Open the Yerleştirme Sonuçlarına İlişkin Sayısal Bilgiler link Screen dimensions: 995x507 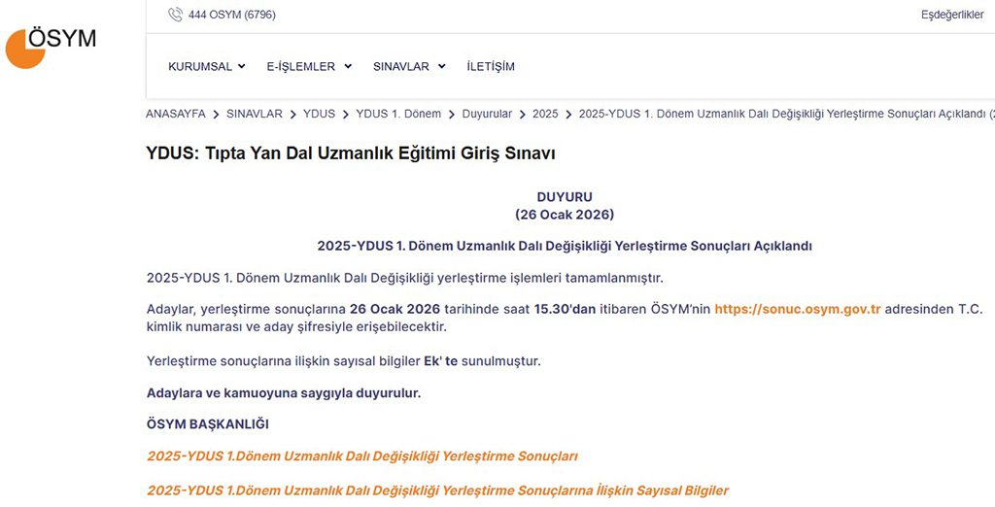coord(437,490)
